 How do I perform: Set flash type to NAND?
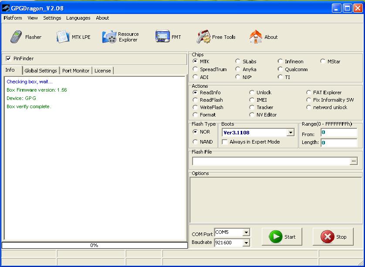[x=195, y=142]
